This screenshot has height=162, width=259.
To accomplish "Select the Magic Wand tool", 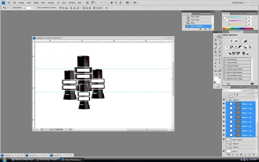I will (x=220, y=40).
